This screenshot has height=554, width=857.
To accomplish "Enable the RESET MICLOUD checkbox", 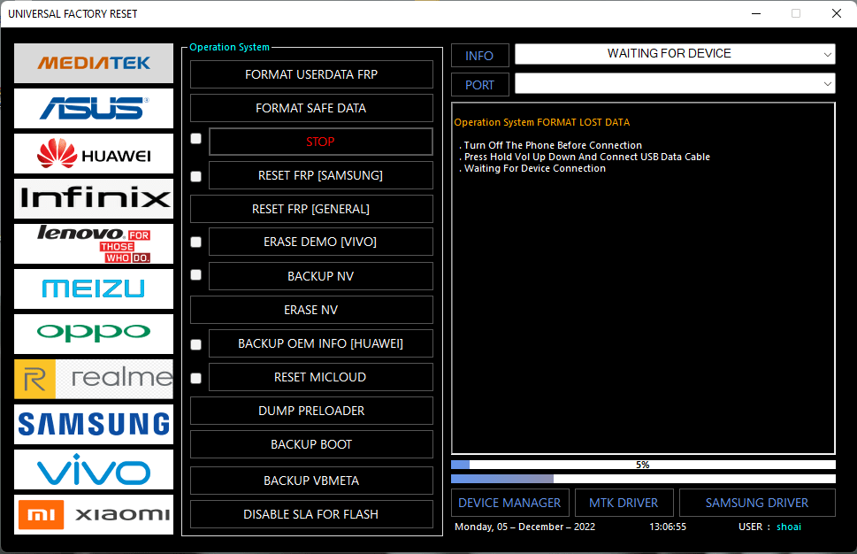I will click(195, 378).
